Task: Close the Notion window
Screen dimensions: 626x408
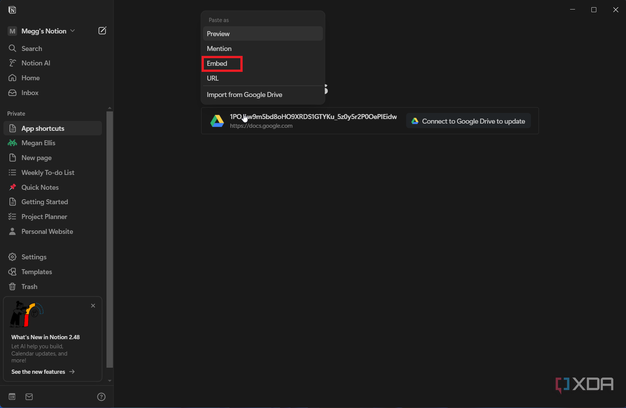Action: (x=616, y=10)
